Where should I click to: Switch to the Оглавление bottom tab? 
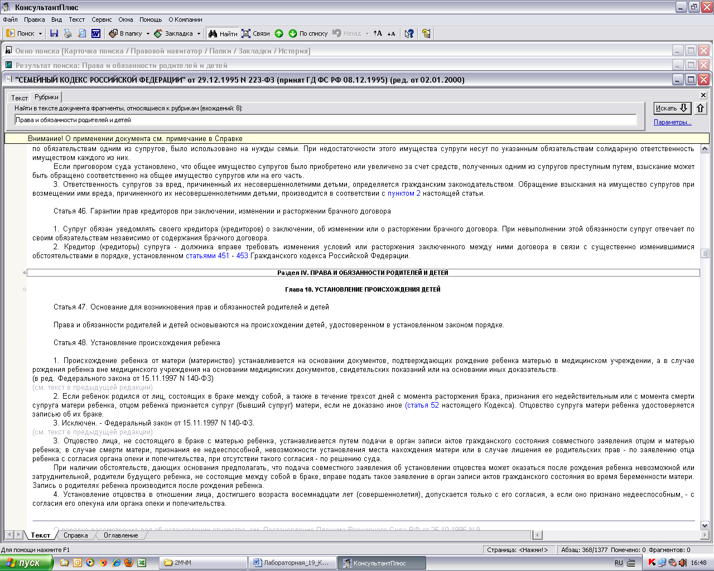pos(121,535)
